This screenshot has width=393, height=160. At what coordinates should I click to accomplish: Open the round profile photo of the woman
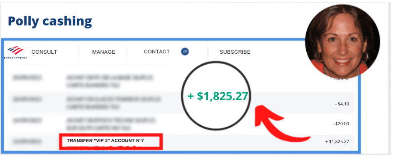coord(342,41)
